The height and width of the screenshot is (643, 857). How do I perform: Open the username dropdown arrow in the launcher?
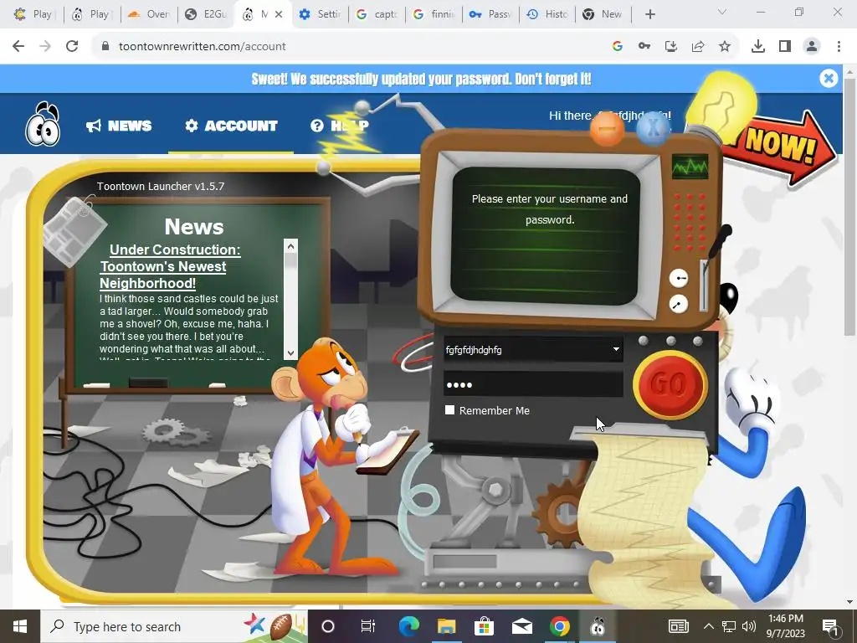(616, 349)
